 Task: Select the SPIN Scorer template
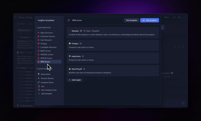(x=49, y=62)
